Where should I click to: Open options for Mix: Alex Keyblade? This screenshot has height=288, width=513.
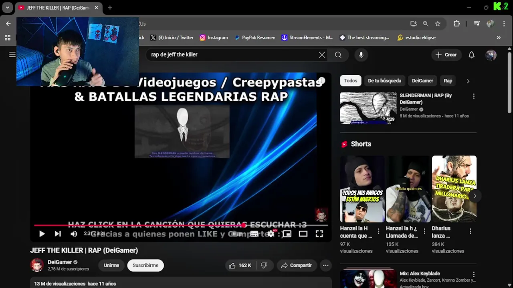pos(474,274)
